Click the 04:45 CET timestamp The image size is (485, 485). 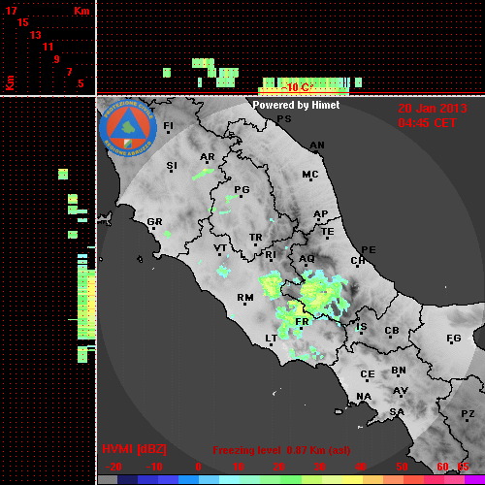click(427, 123)
